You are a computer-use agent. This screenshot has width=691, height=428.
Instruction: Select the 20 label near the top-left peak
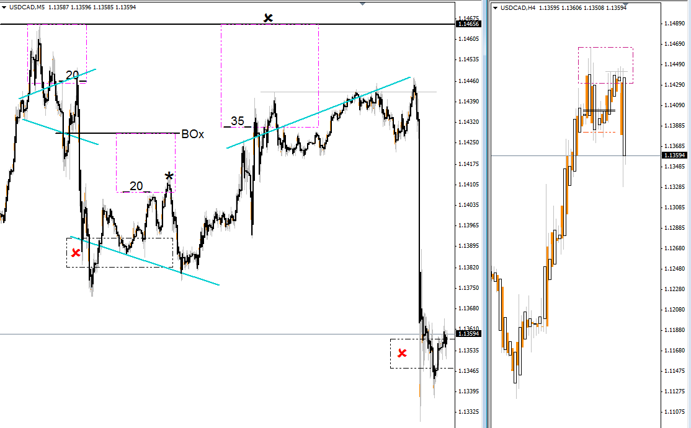tap(72, 75)
